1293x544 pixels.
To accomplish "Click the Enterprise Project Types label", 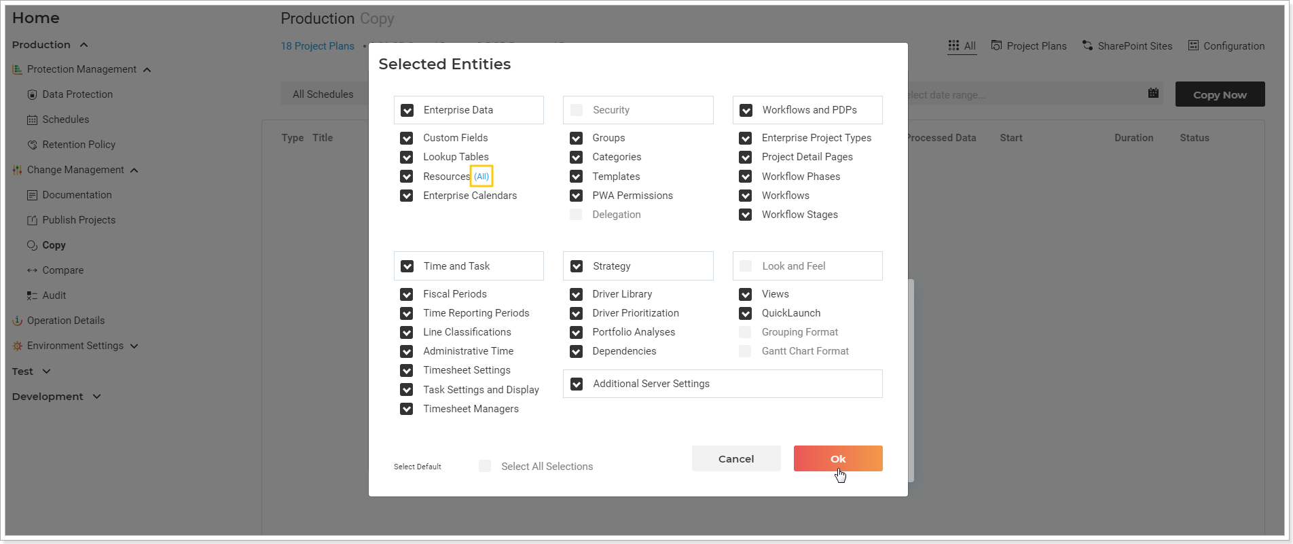I will coord(816,138).
